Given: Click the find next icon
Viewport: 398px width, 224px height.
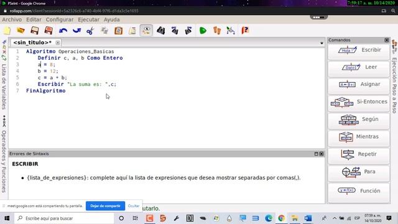Looking at the screenshot, I should click(x=188, y=30).
